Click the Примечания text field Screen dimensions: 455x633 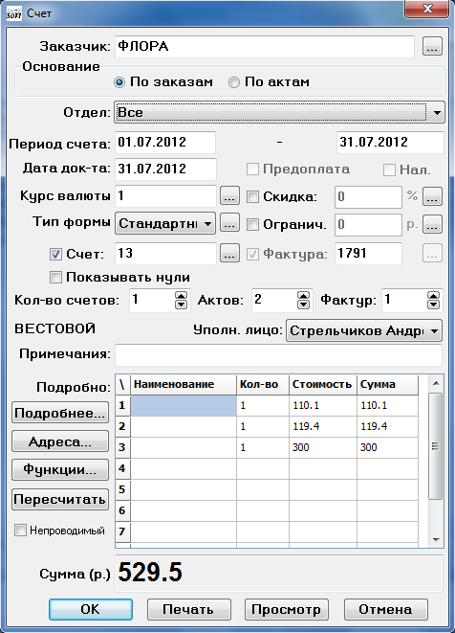278,355
